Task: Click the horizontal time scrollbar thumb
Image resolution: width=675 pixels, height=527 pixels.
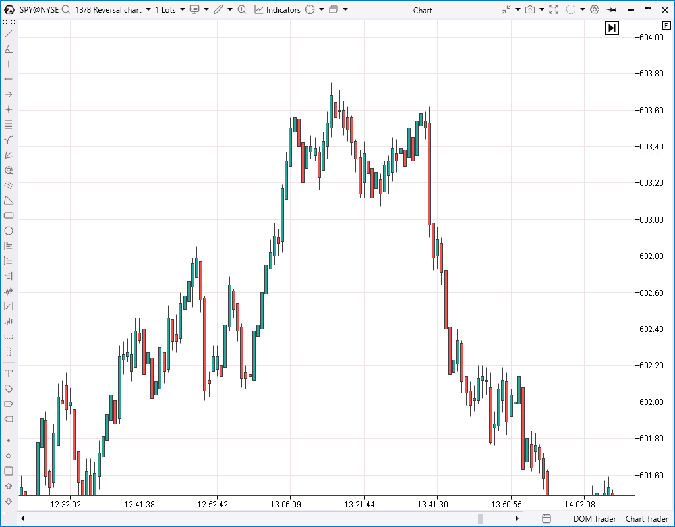Action: pyautogui.click(x=481, y=519)
